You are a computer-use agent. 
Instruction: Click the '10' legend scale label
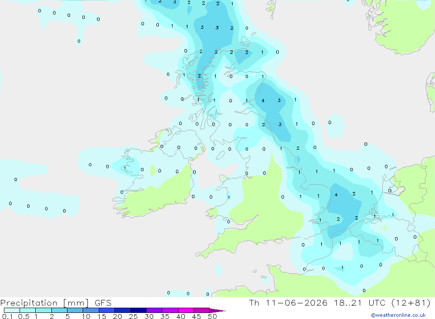click(x=86, y=316)
